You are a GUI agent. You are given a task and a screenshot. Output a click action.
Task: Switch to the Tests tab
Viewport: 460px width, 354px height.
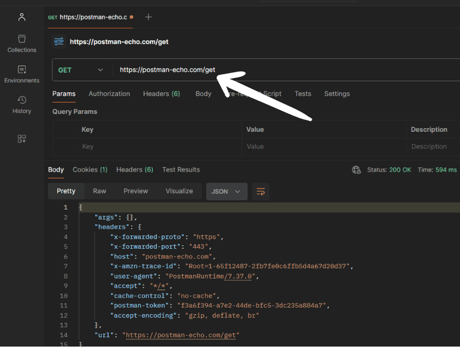coord(302,94)
